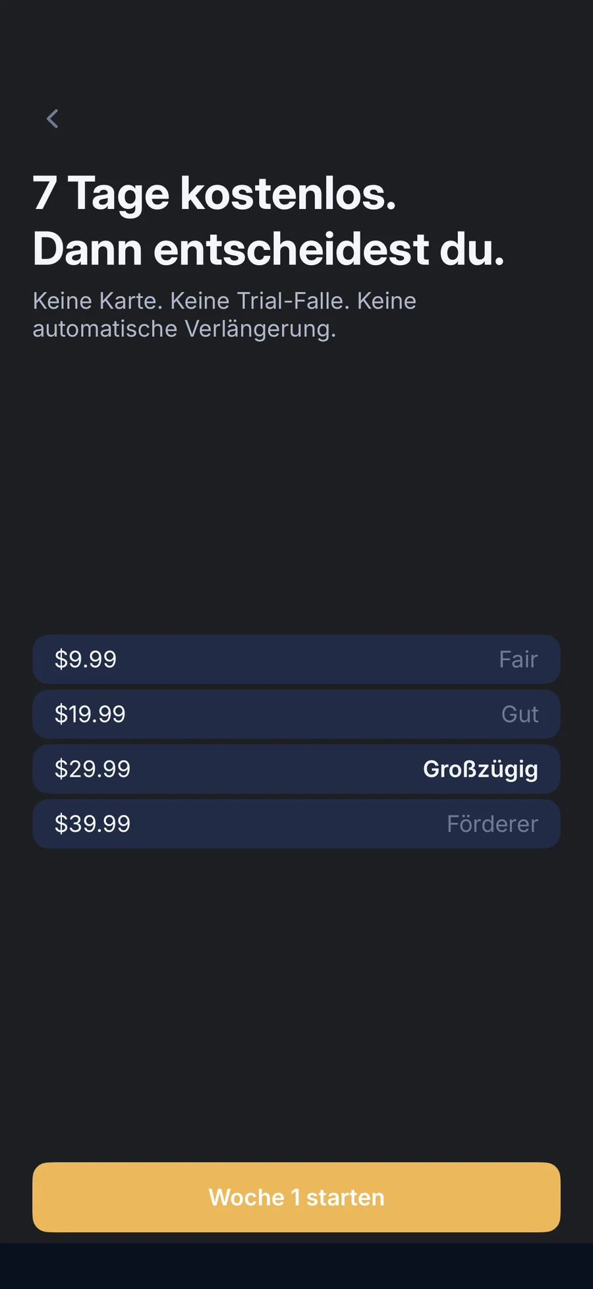593x1289 pixels.
Task: Select the $9.99 price option
Action: (x=296, y=659)
